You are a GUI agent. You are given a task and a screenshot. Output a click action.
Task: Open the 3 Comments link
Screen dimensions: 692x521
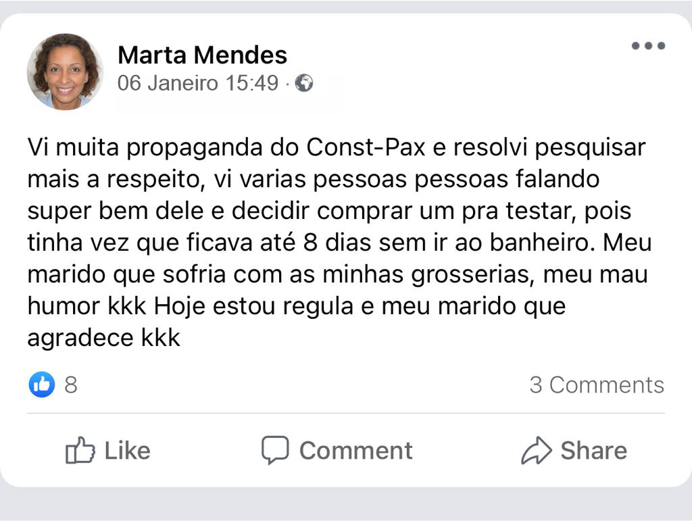click(597, 384)
